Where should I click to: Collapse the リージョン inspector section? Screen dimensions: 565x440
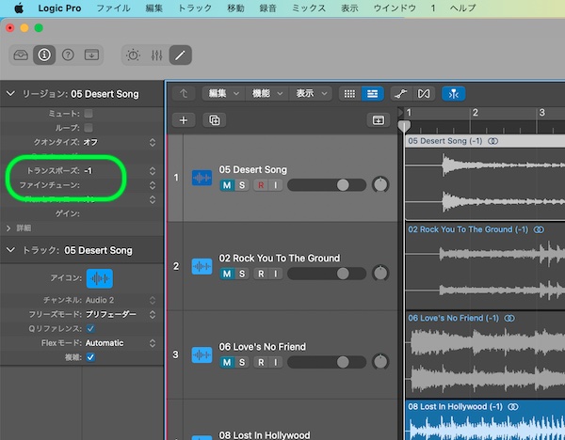click(x=10, y=94)
